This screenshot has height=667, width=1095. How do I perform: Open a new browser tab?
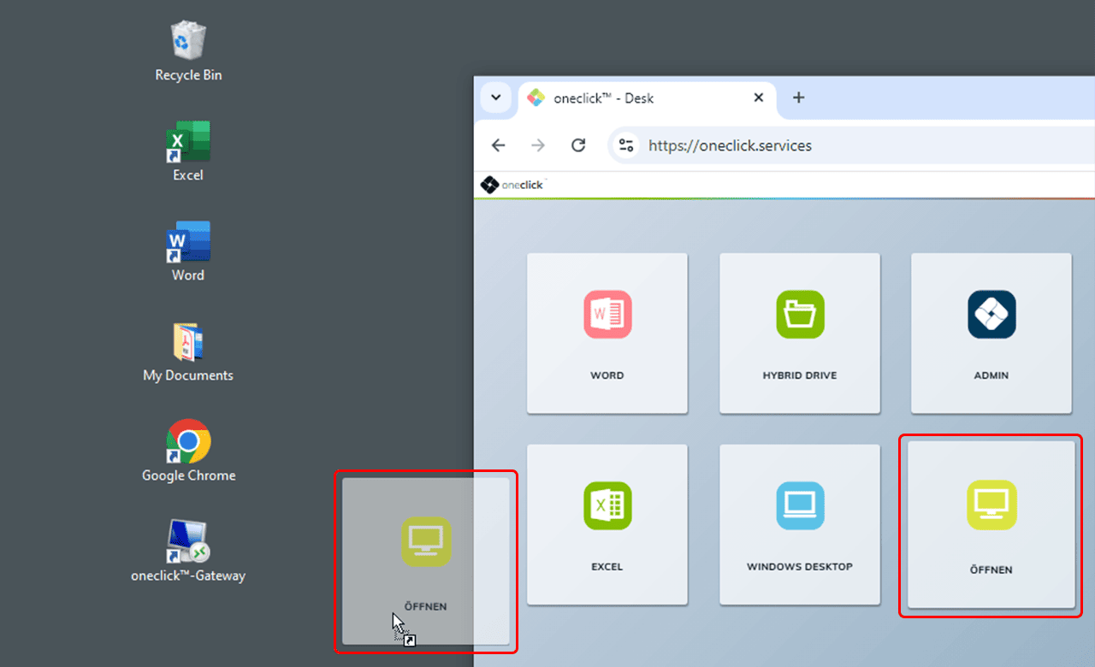click(x=798, y=97)
